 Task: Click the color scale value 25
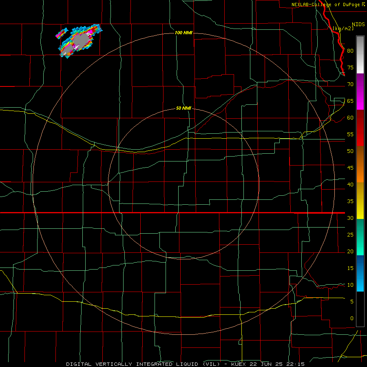pos(350,235)
